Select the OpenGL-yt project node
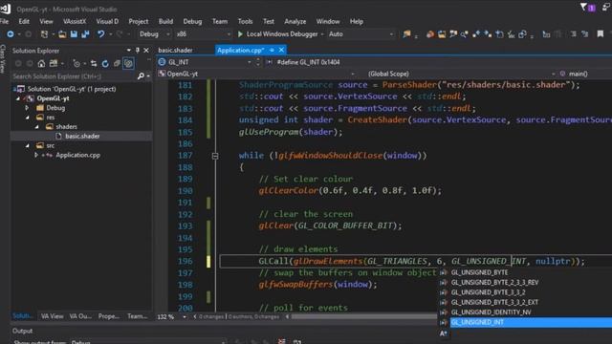This screenshot has width=612, height=344. click(x=54, y=98)
